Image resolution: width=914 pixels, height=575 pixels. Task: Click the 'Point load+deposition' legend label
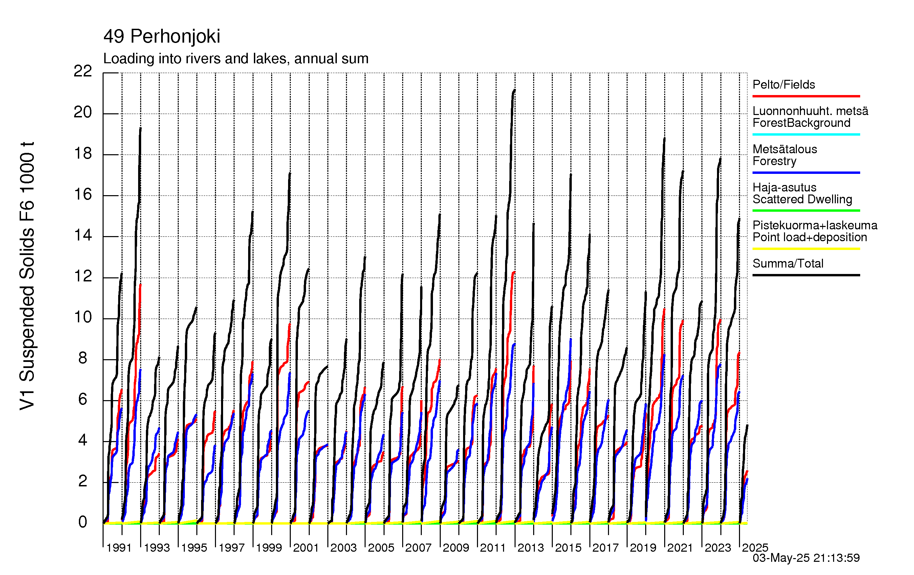pos(810,237)
